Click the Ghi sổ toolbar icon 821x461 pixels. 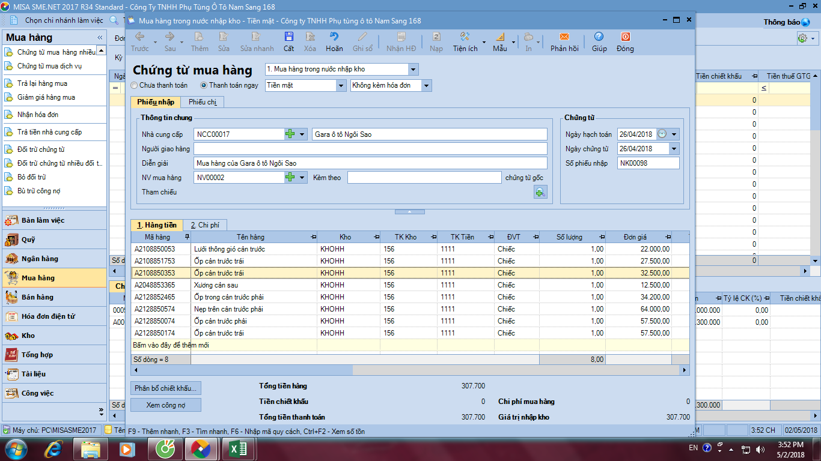[x=362, y=37]
